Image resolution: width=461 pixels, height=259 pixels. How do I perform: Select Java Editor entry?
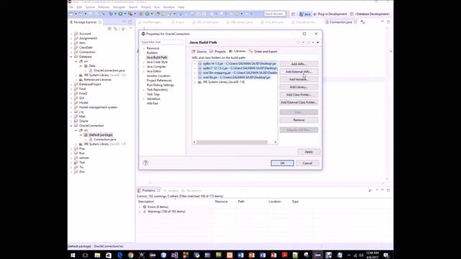(x=154, y=71)
